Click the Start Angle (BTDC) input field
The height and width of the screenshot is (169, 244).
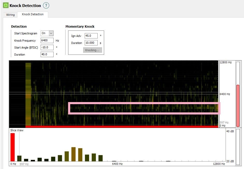pos(47,47)
